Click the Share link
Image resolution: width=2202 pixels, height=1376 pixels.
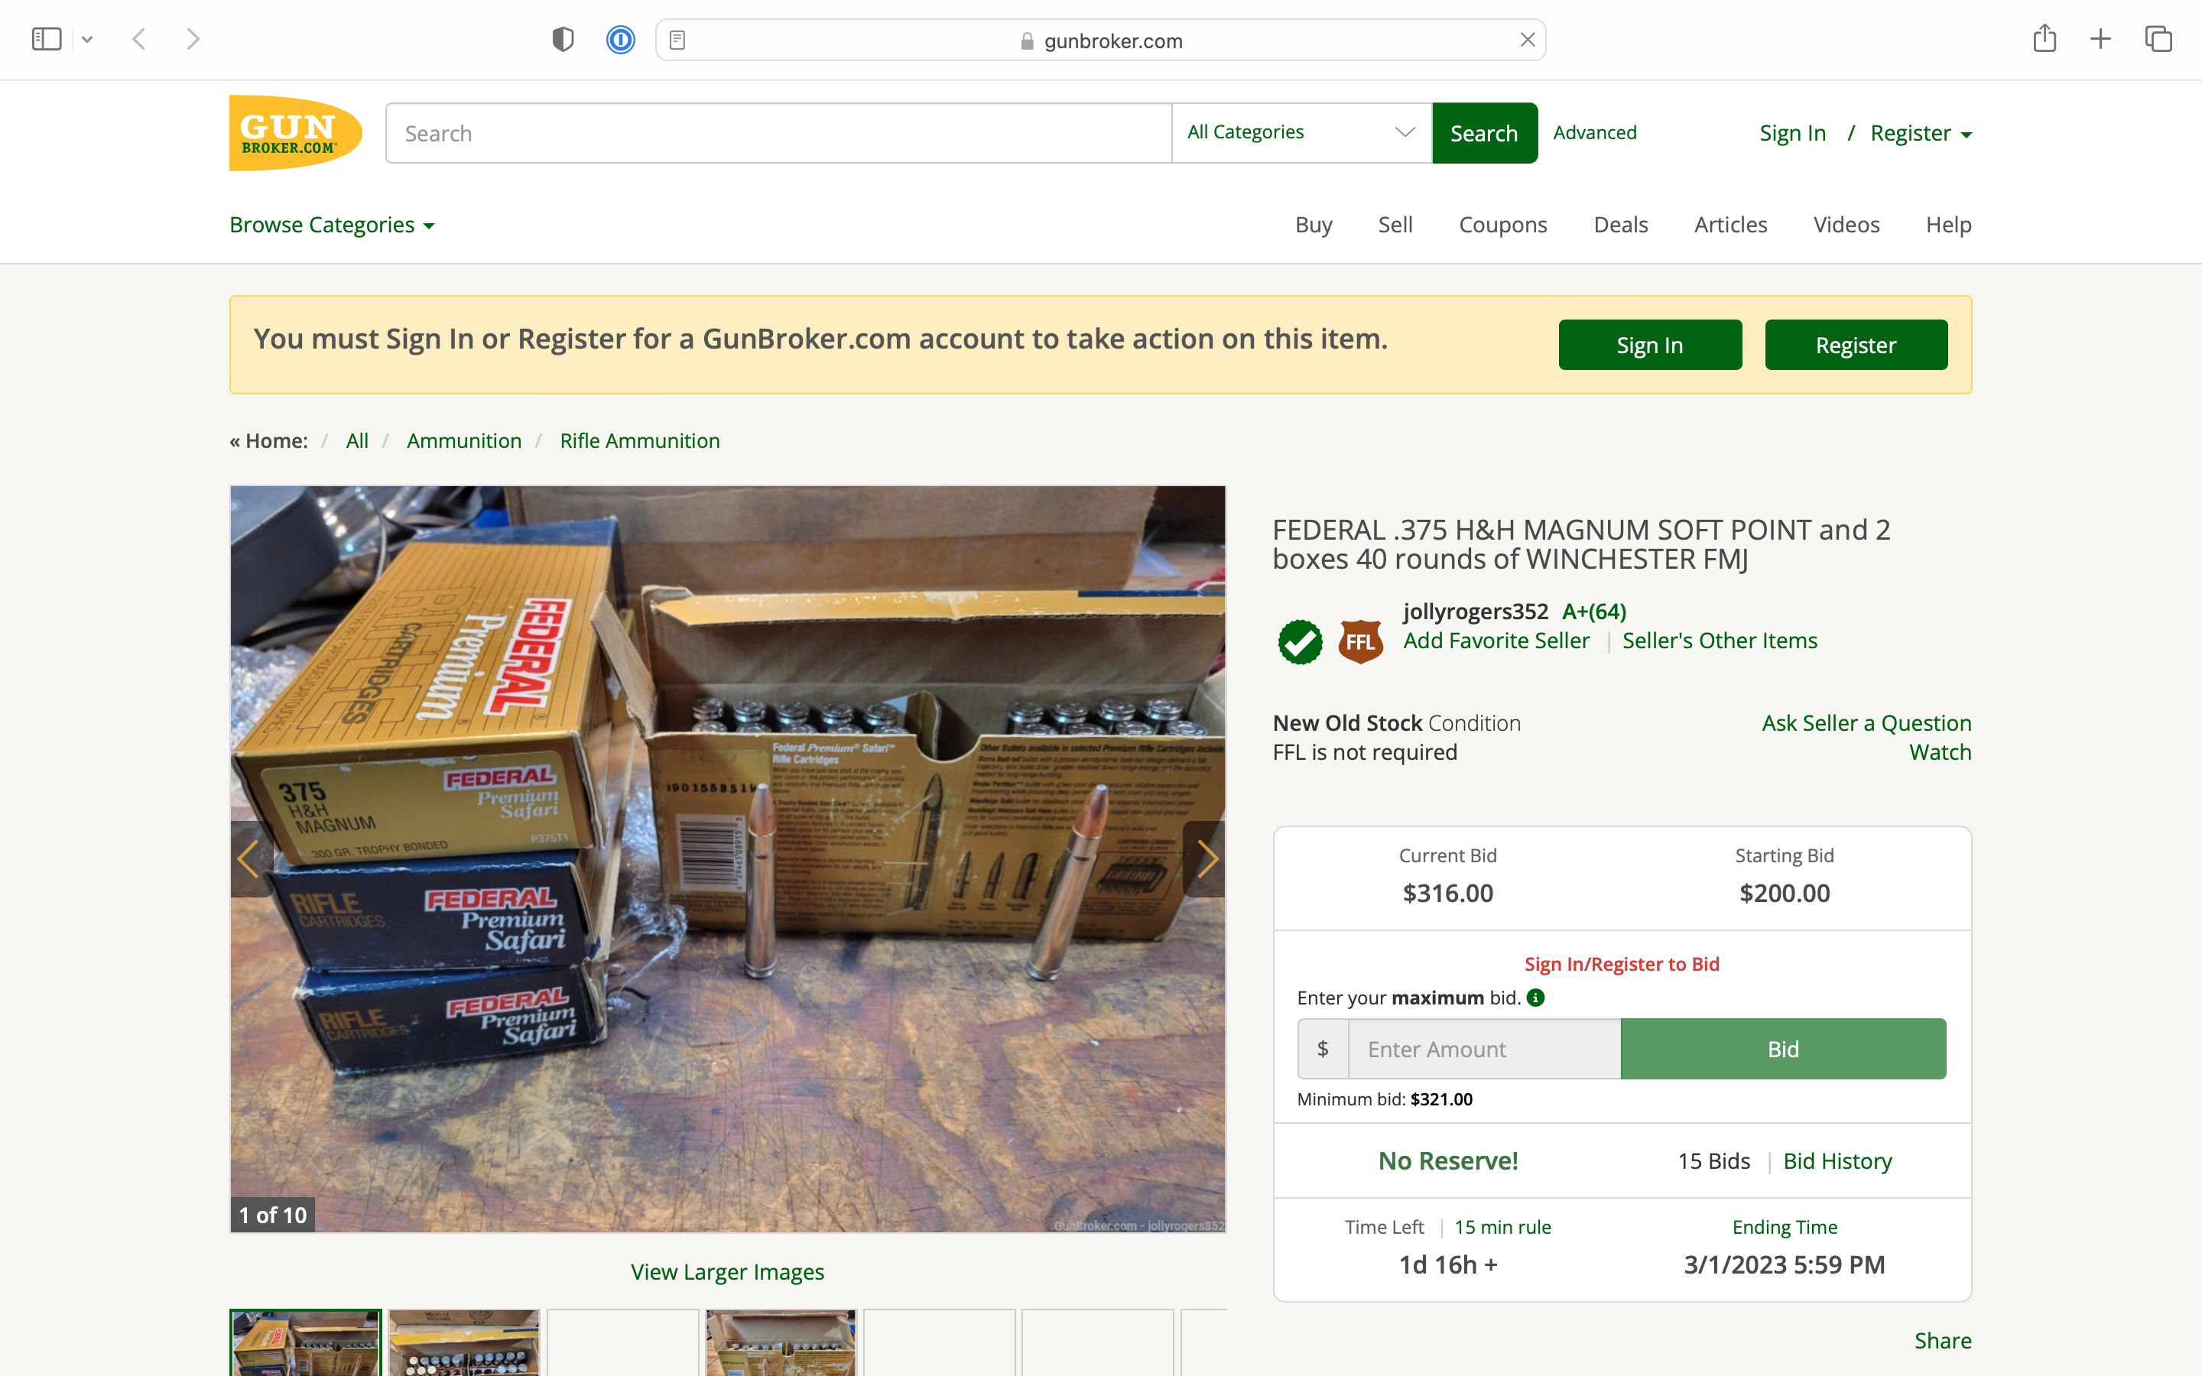click(1943, 1341)
